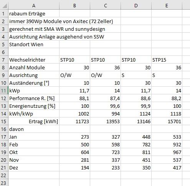The height and width of the screenshot is (186, 190).
Task: Select column D header
Action: [136, 6]
